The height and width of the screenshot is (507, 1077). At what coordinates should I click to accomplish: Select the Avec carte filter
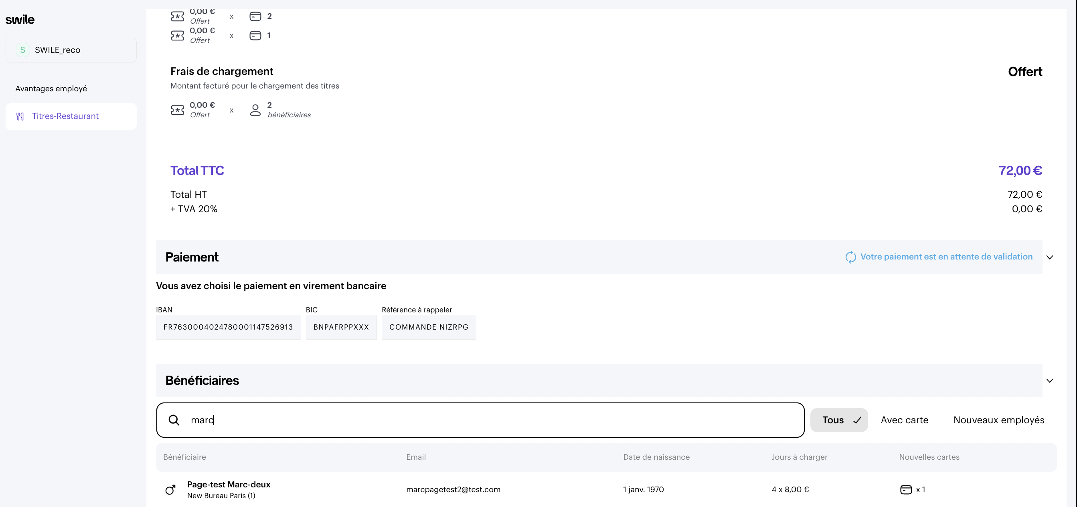click(x=904, y=420)
